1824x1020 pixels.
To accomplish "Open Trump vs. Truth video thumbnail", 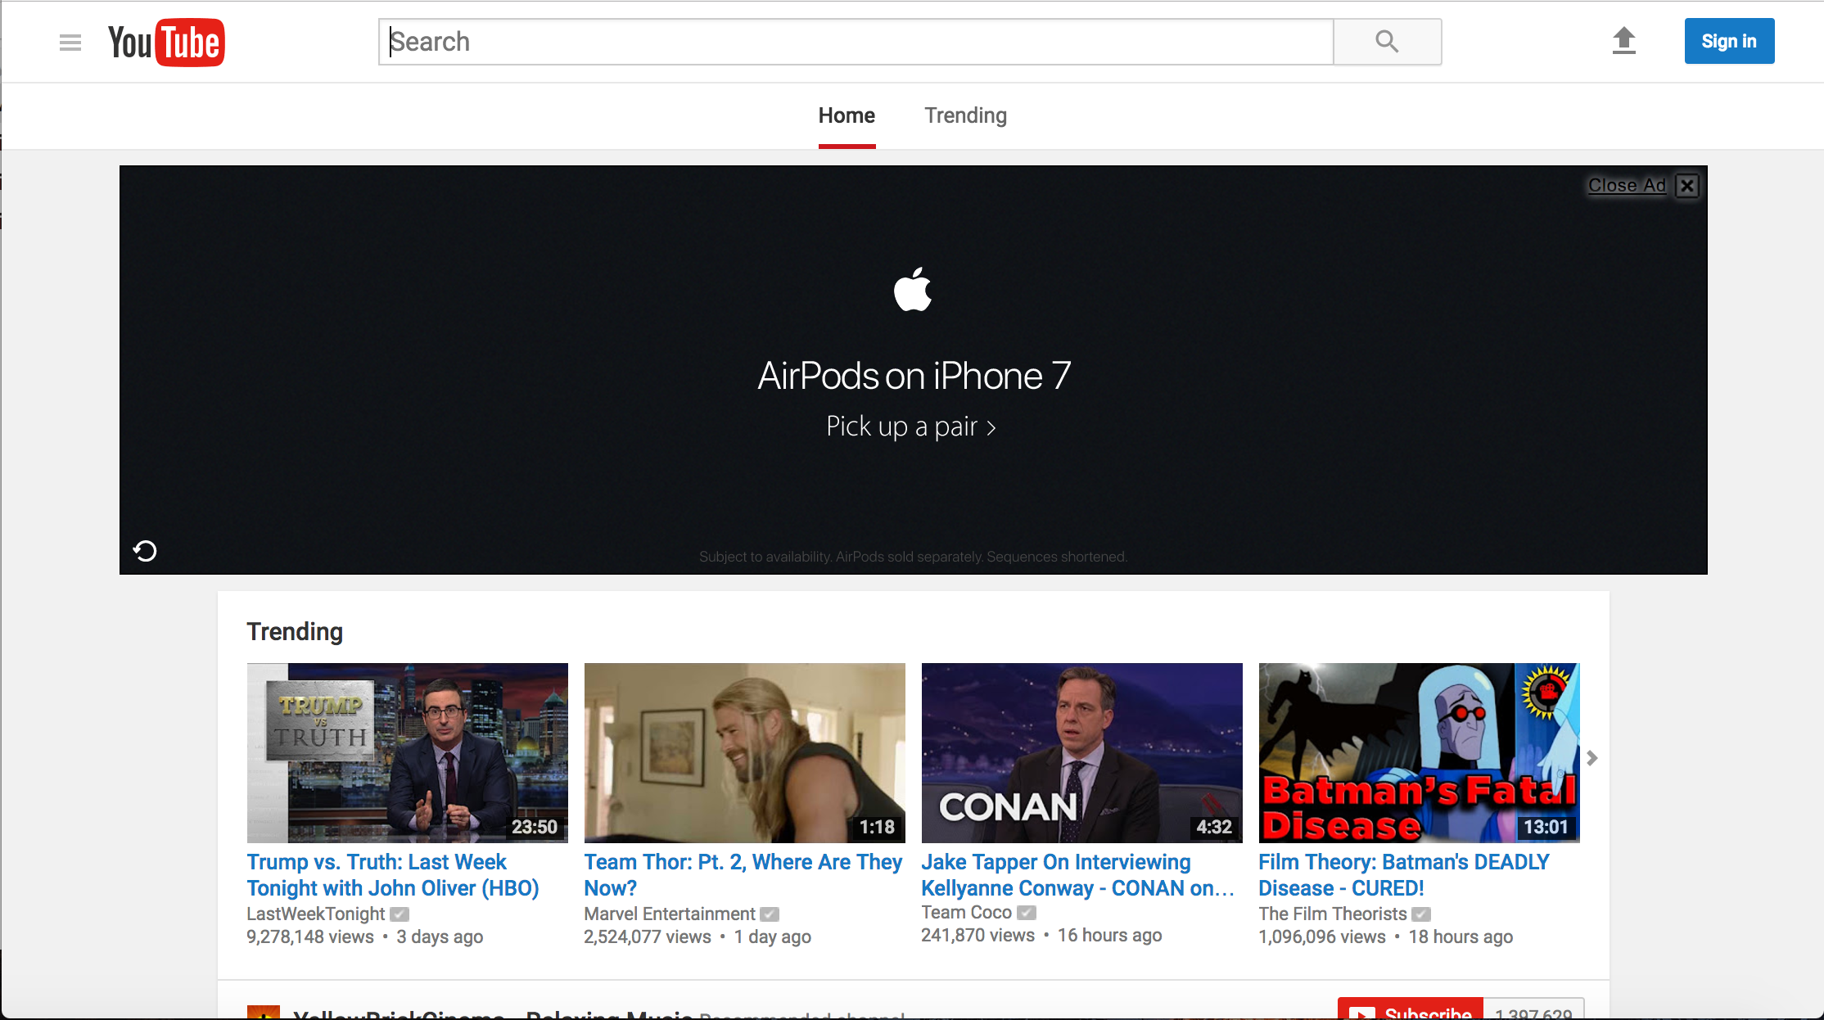I will pos(408,753).
